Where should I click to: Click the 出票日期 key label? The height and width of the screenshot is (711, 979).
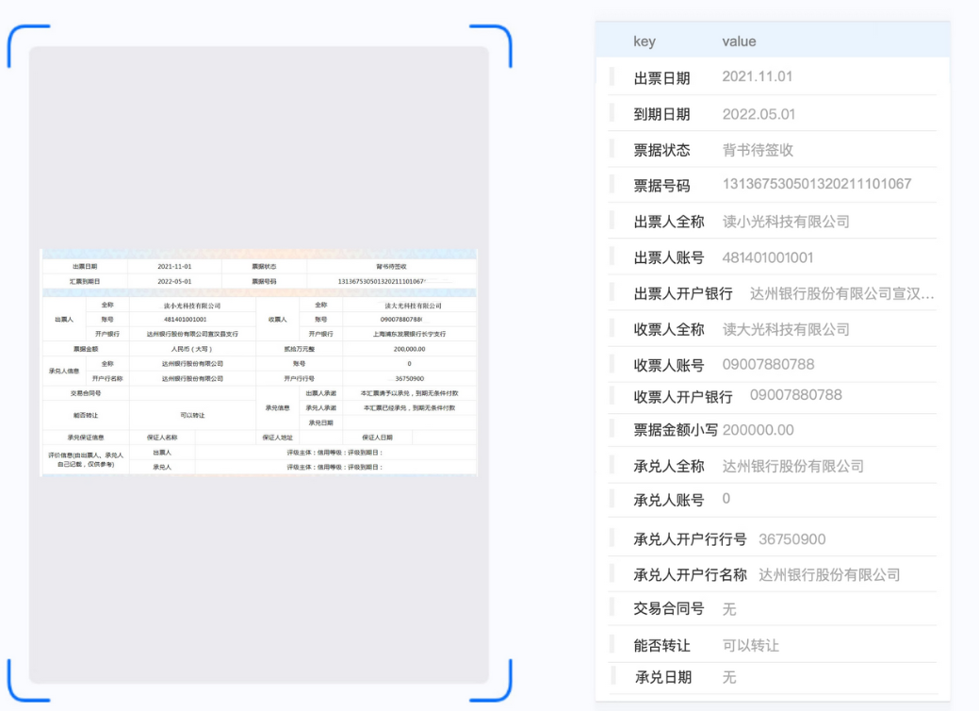pos(661,78)
